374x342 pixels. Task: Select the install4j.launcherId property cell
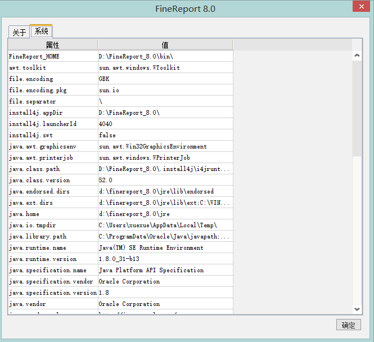click(53, 124)
